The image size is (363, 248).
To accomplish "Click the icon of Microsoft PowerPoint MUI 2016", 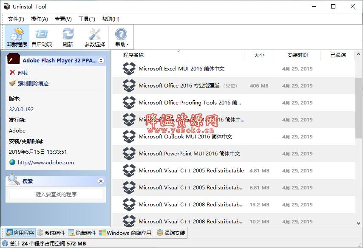I will [x=129, y=154].
